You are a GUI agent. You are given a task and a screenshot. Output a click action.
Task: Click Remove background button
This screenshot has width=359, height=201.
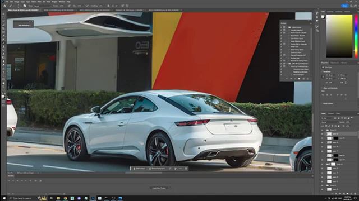click(x=157, y=169)
